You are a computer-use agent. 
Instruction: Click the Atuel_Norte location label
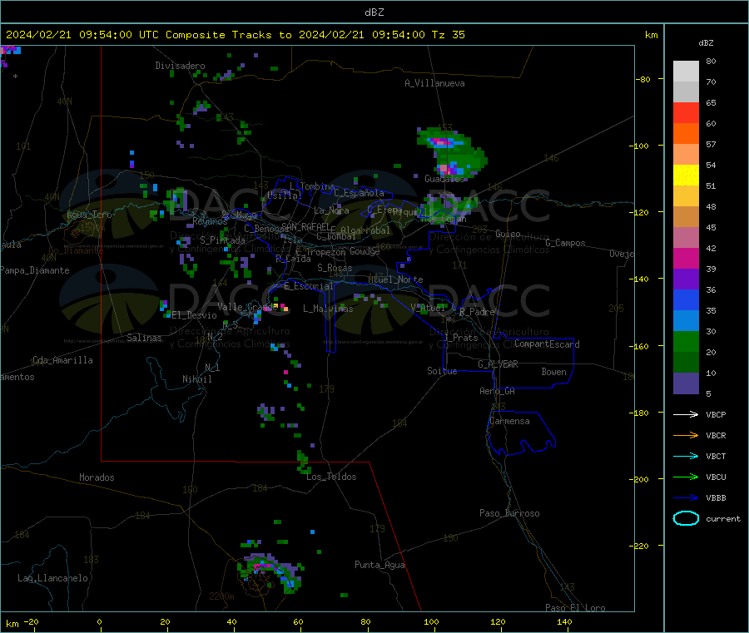tap(395, 279)
